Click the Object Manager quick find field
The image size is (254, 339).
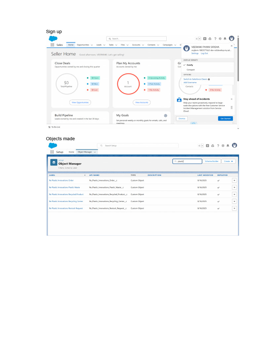(187, 161)
